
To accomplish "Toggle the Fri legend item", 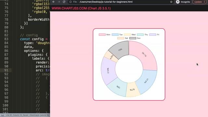I will pyautogui.click(x=154, y=35).
